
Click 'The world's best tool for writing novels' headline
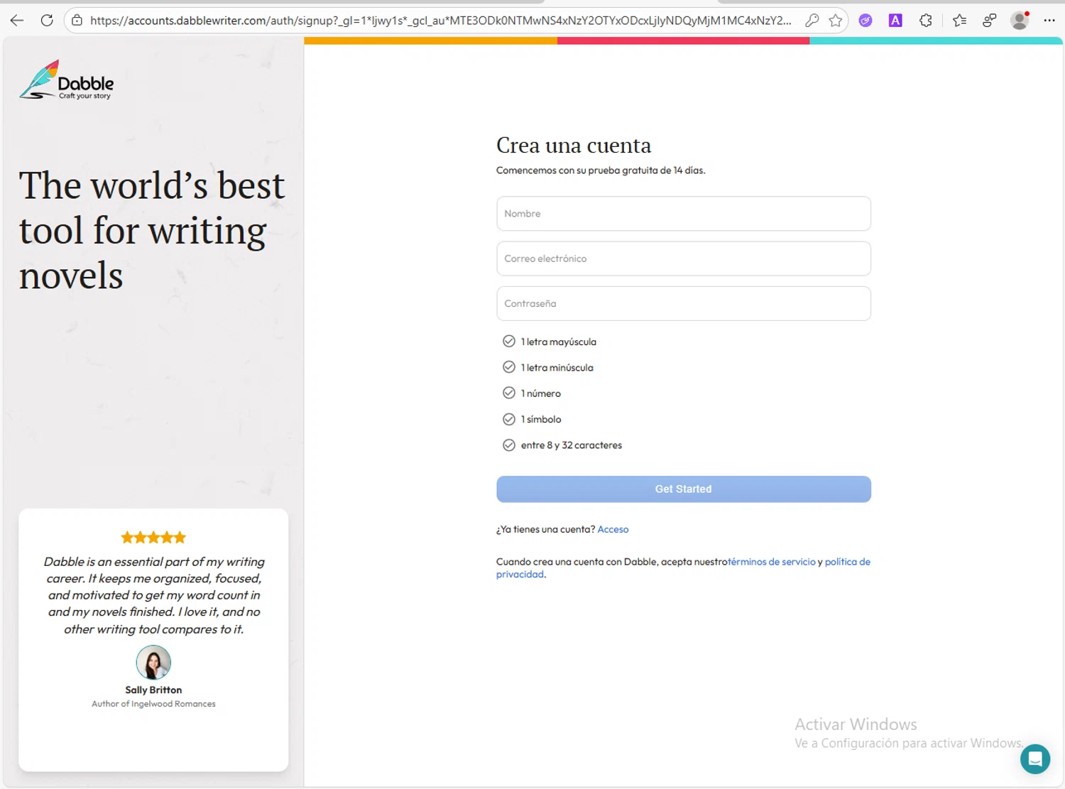tap(151, 230)
